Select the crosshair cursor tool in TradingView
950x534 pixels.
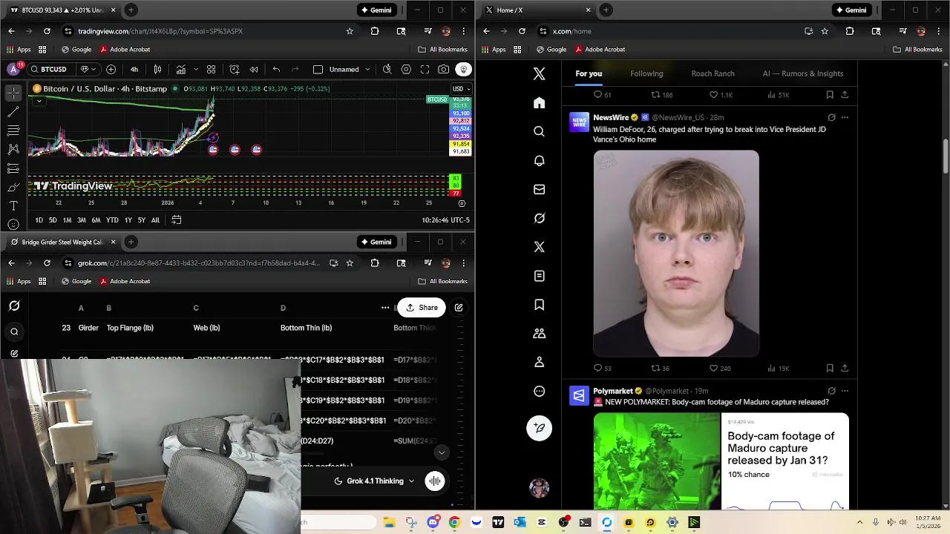[x=13, y=93]
